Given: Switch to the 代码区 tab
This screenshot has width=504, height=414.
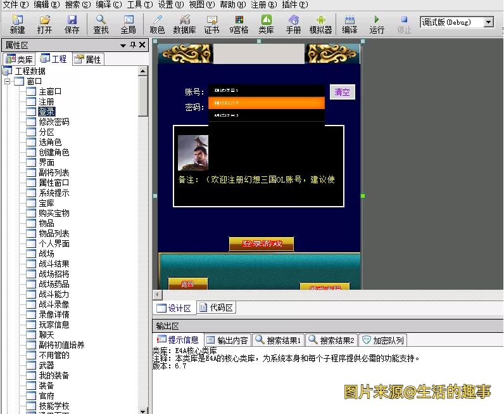Looking at the screenshot, I should tap(217, 308).
